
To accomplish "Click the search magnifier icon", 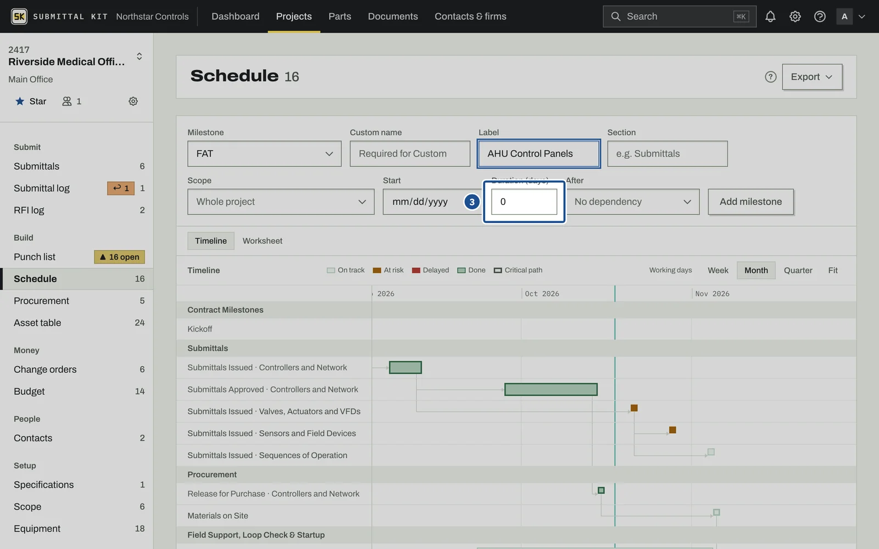I will [x=616, y=16].
